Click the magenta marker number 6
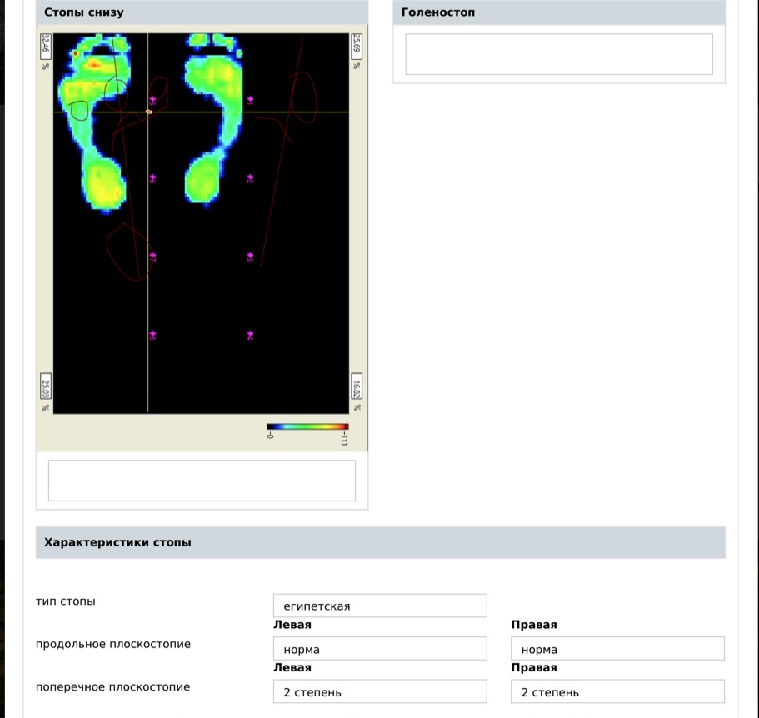Screen dimensions: 759x718 pos(152,179)
